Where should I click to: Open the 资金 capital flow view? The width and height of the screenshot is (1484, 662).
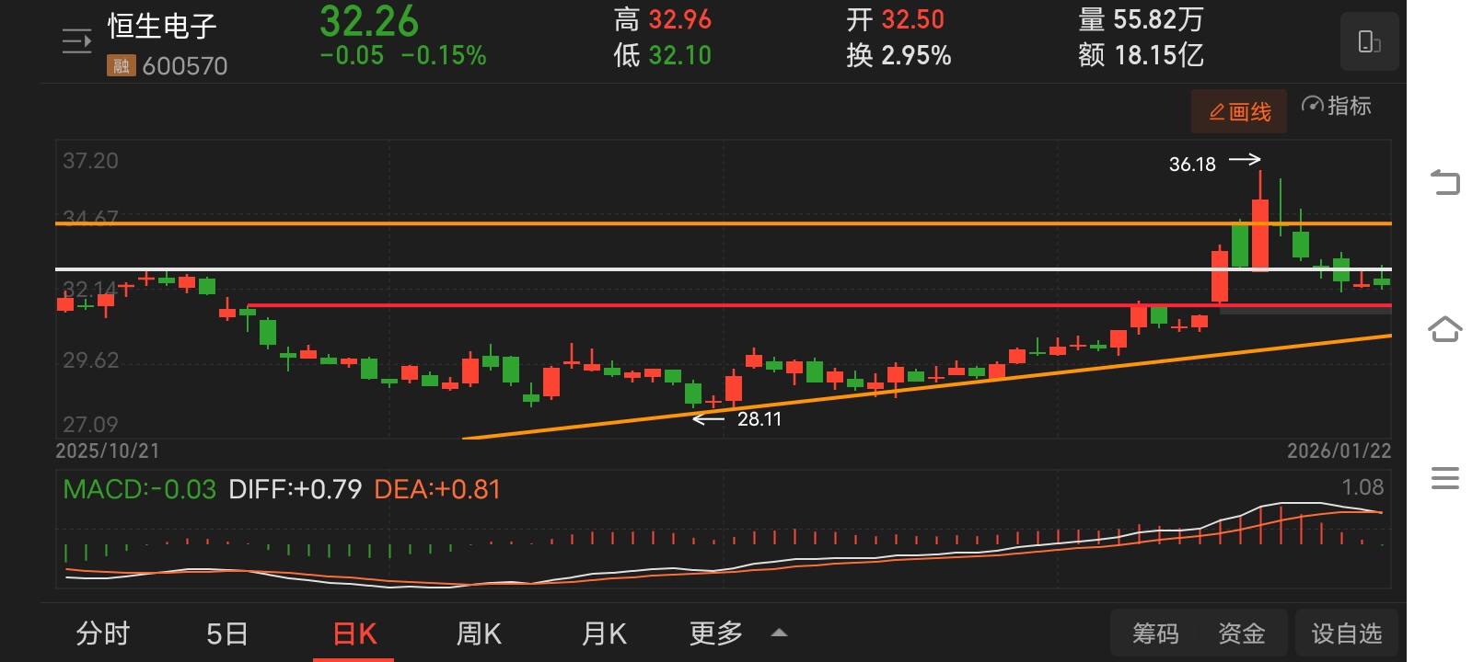(1242, 633)
